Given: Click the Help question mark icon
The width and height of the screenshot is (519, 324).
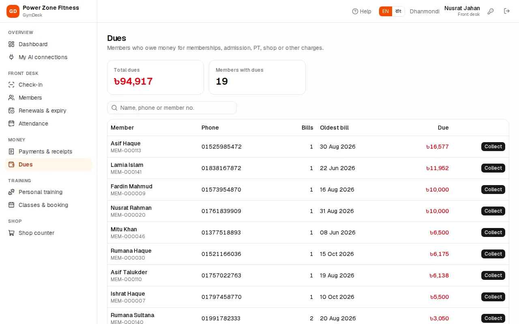Looking at the screenshot, I should click(355, 11).
